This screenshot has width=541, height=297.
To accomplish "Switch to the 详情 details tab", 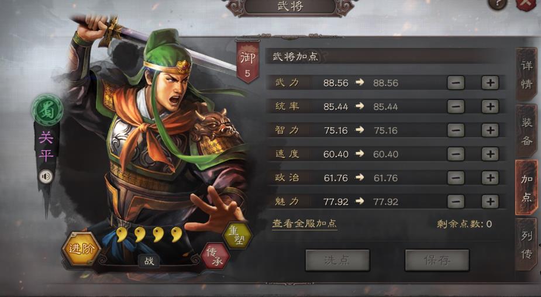I will point(526,74).
